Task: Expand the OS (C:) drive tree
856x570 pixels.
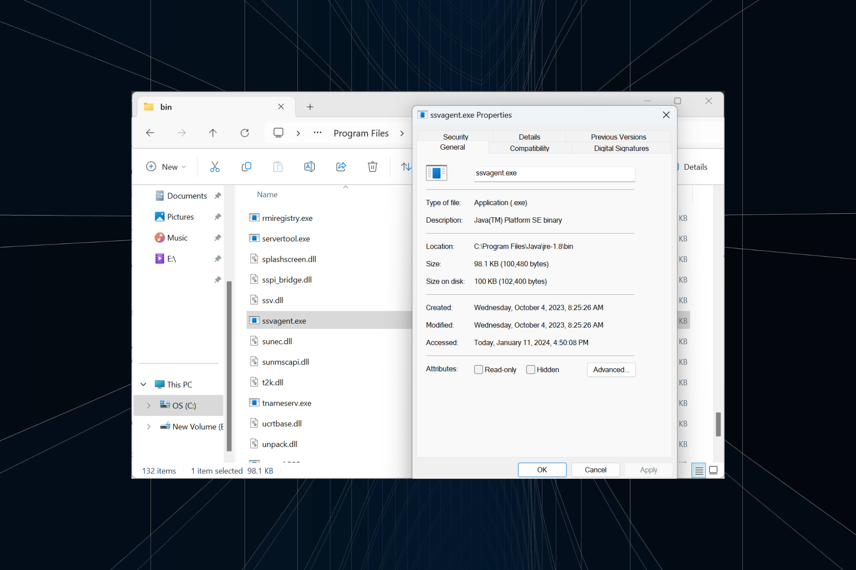Action: pos(148,405)
